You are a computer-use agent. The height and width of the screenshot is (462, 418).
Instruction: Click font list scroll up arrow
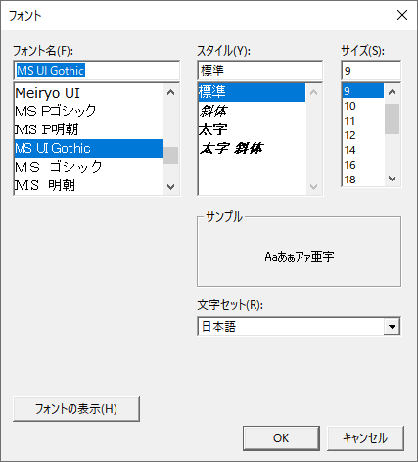coord(170,92)
